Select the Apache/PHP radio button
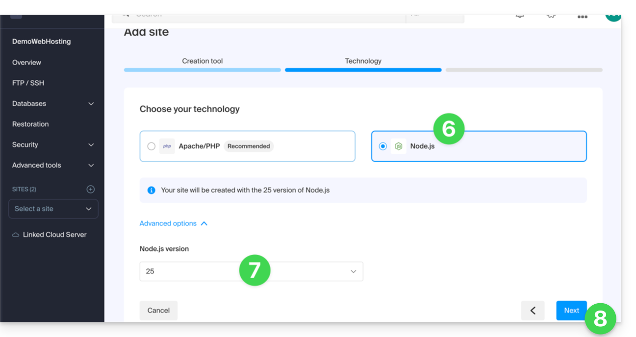636x337 pixels. click(152, 146)
